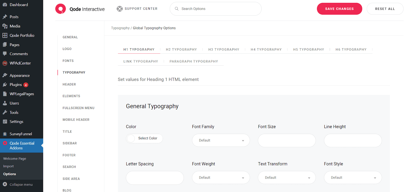Switch to the H2 Typography tab
The width and height of the screenshot is (410, 192).
[x=181, y=50]
